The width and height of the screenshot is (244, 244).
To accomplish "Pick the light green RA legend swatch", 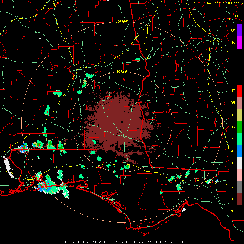I will pyautogui.click(x=239, y=139).
